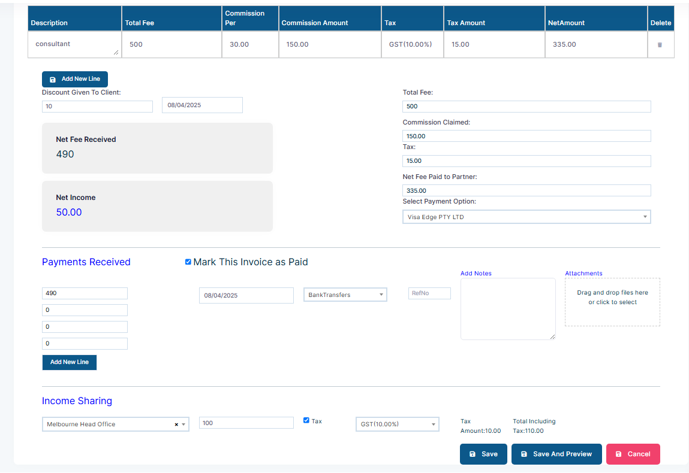Toggle Mark This Invoice as Paid checkbox
The image size is (689, 473).
[188, 262]
